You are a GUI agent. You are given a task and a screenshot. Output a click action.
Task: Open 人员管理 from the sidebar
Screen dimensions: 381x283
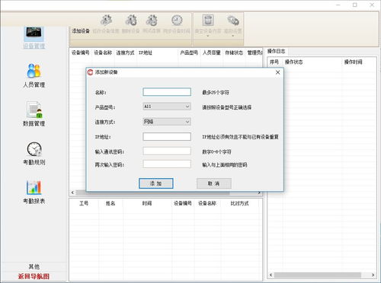coord(34,75)
